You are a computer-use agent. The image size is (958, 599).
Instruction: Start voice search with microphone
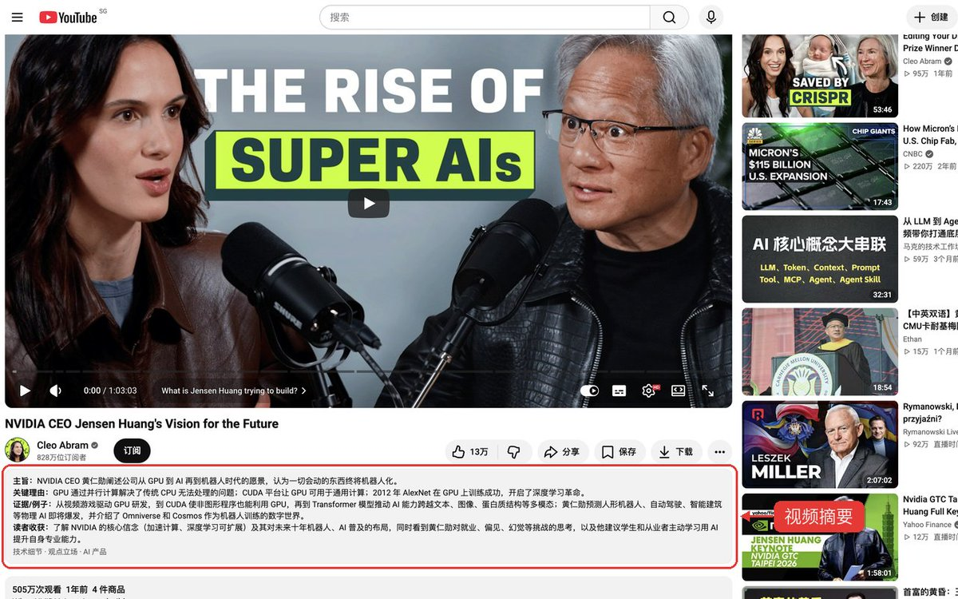point(710,17)
